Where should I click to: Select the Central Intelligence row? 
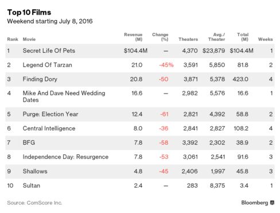[x=140, y=129]
